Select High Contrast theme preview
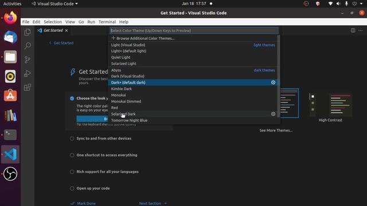The width and height of the screenshot is (367, 206). [330, 108]
